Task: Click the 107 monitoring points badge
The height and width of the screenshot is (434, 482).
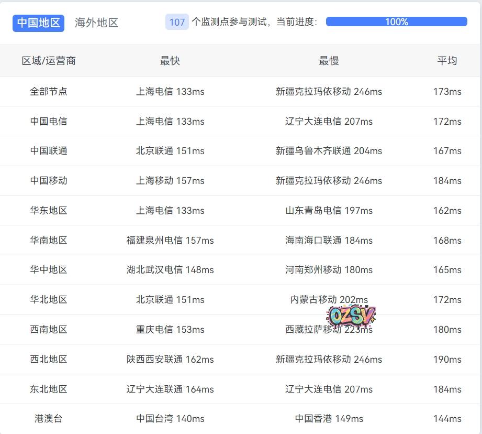Action: (x=177, y=22)
